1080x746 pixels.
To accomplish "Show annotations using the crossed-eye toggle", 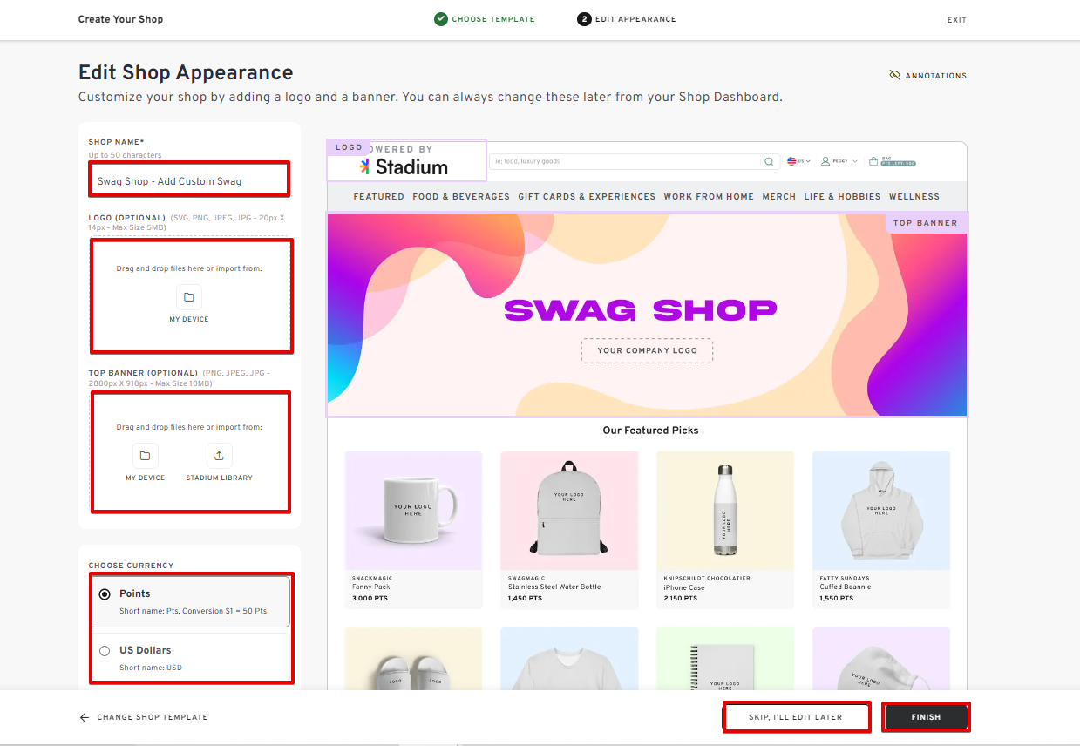I will click(895, 75).
